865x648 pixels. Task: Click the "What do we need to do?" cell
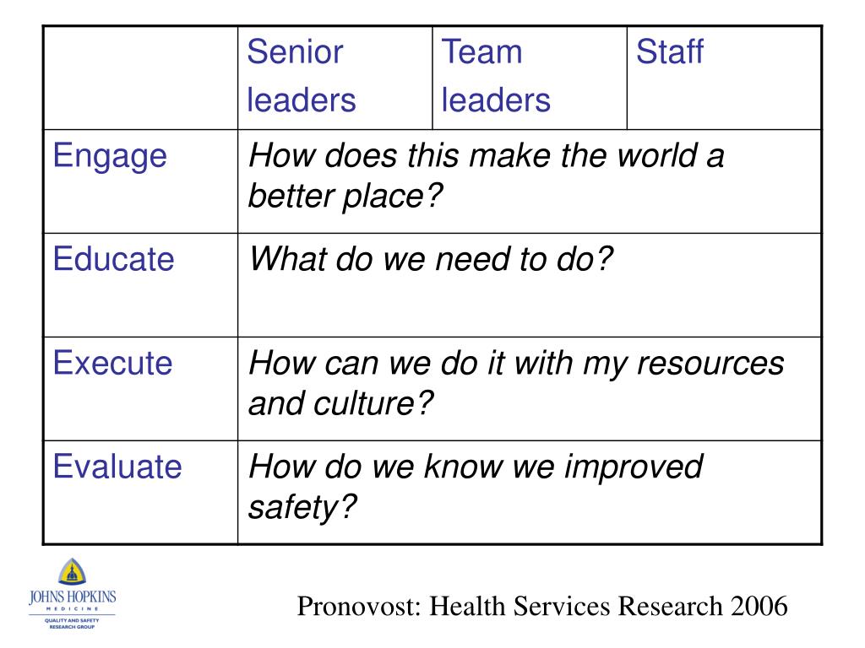(430, 259)
